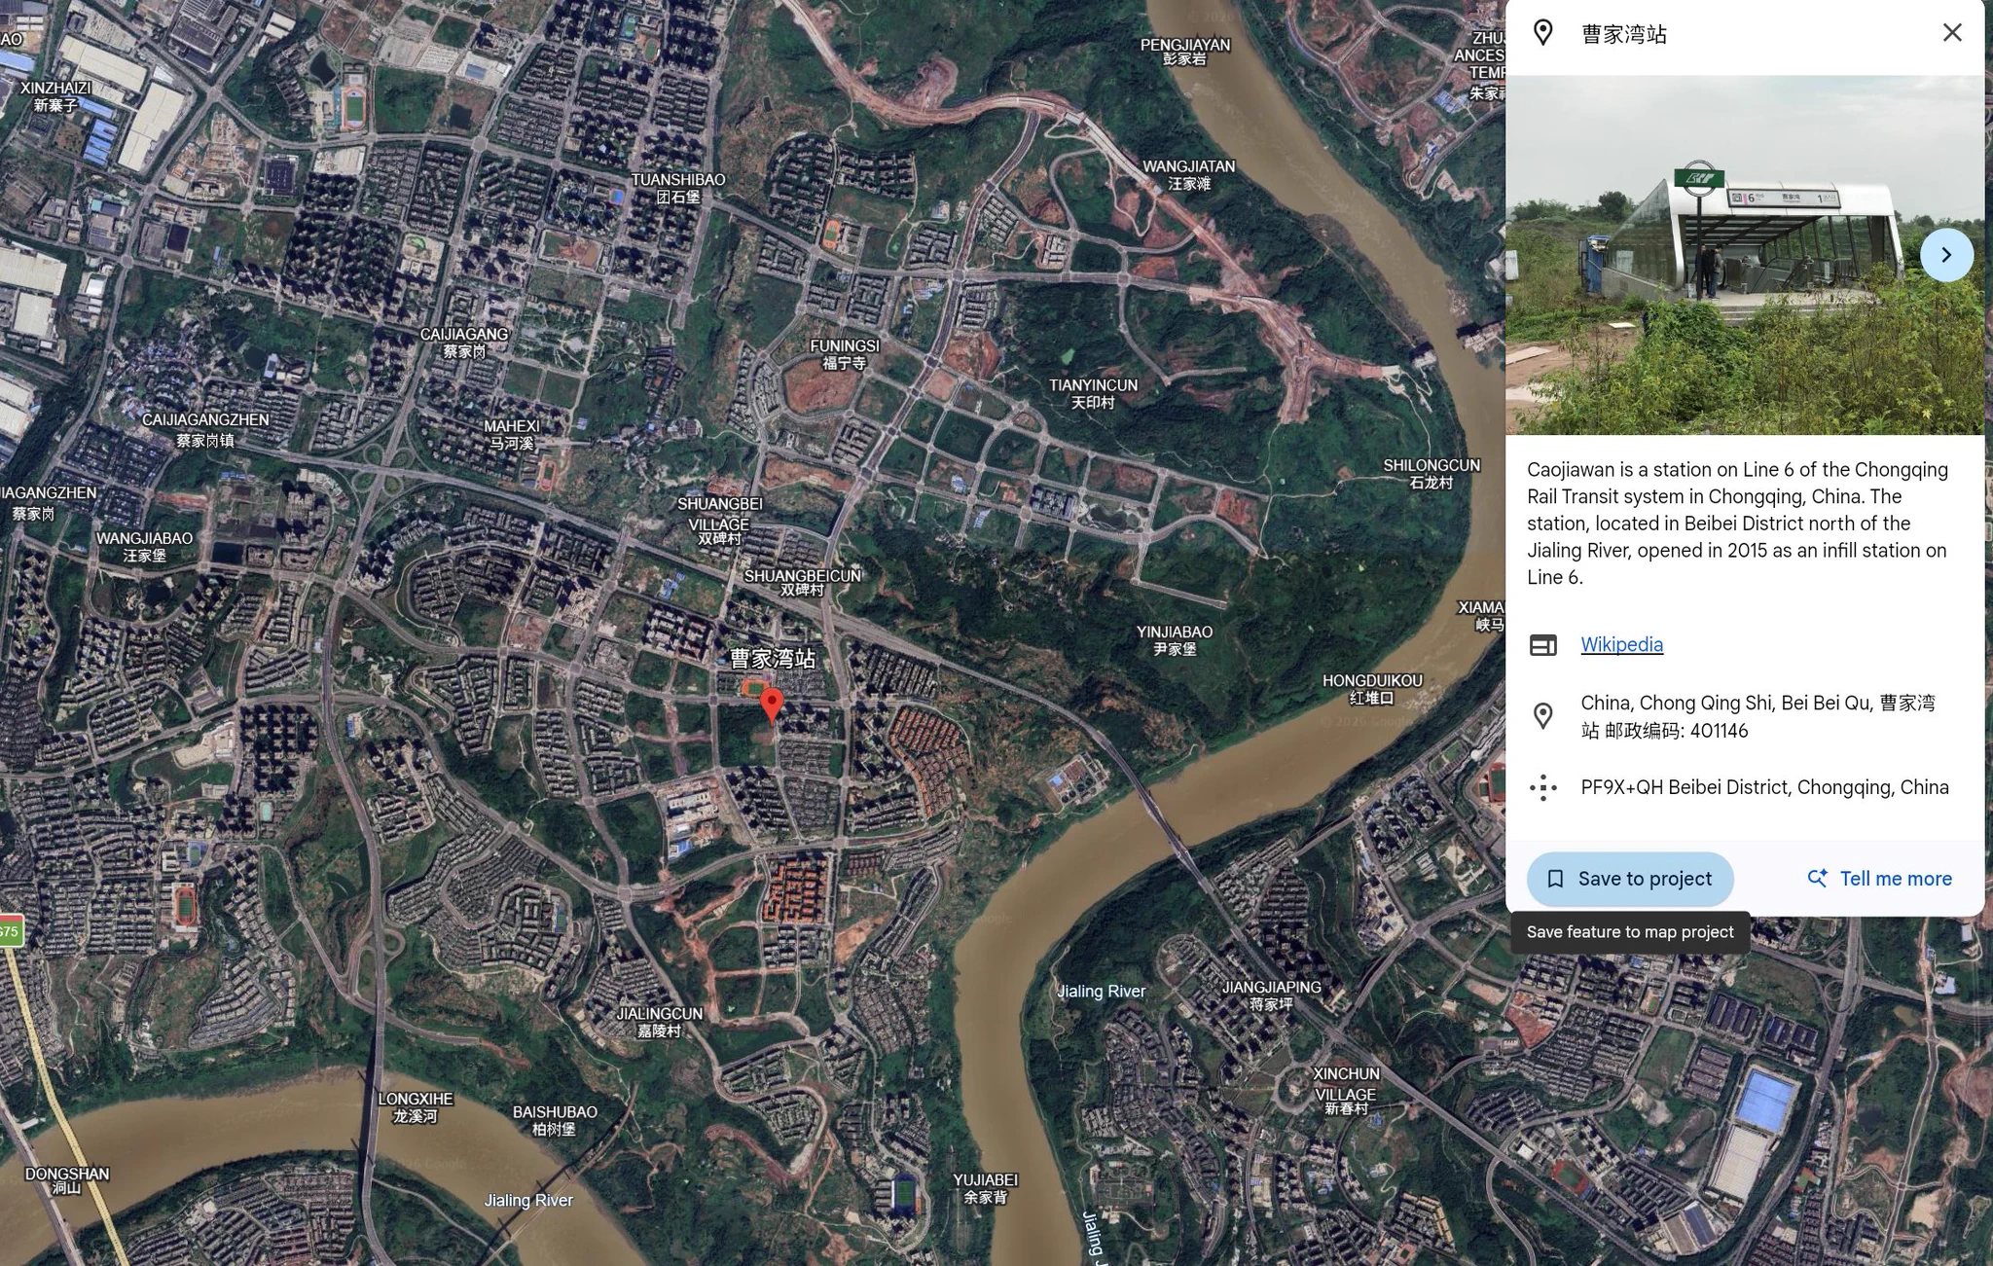Click the red map pin marker
This screenshot has width=1993, height=1266.
[x=772, y=705]
